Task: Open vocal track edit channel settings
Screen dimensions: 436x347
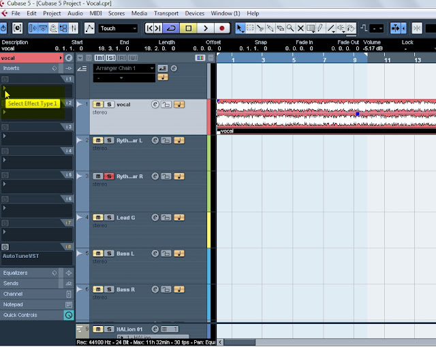Action: pyautogui.click(x=155, y=104)
